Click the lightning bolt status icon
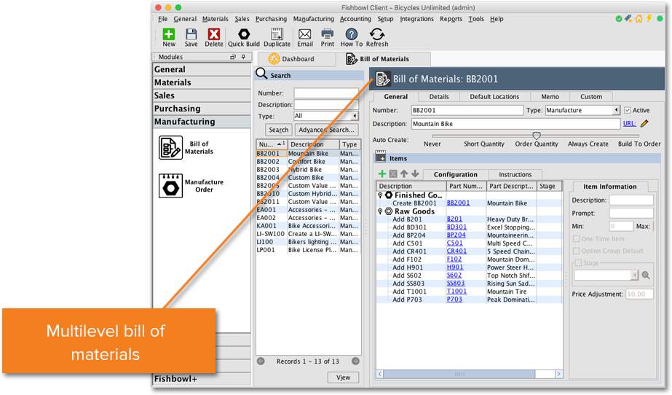Viewport: 672px width, 395px height. [649, 18]
